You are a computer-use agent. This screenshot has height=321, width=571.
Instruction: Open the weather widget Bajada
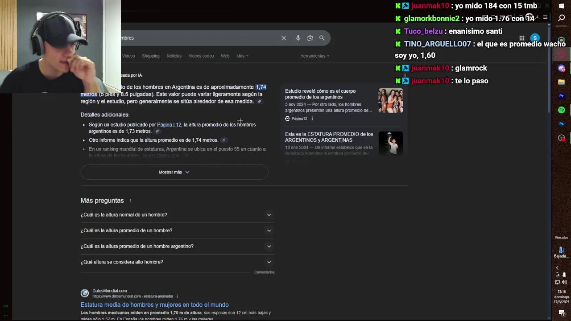562,252
